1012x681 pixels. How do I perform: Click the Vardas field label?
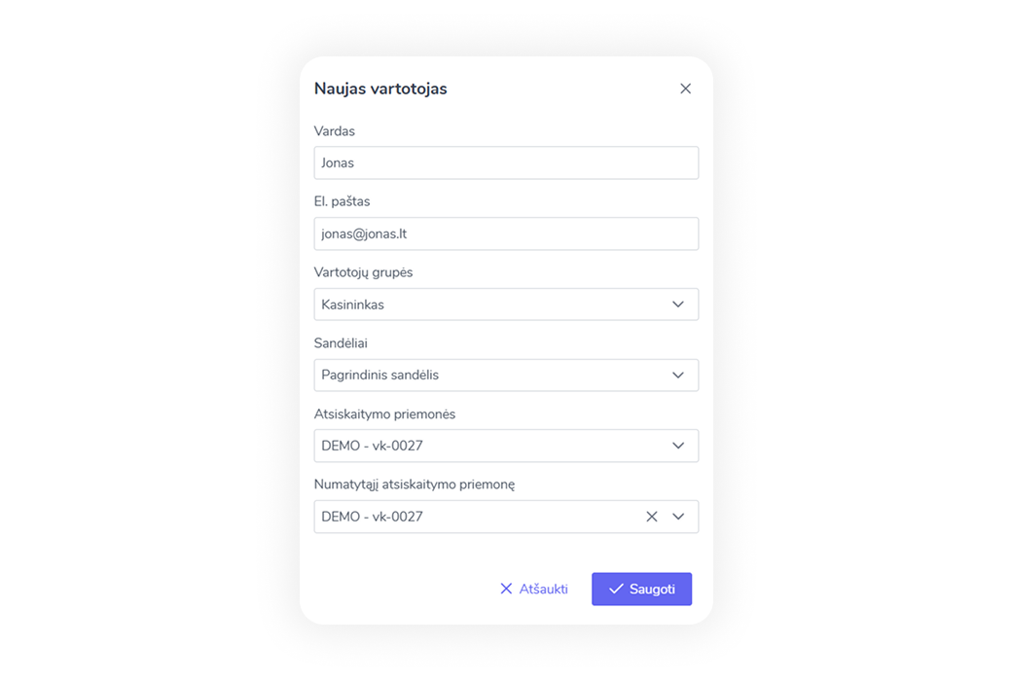334,131
